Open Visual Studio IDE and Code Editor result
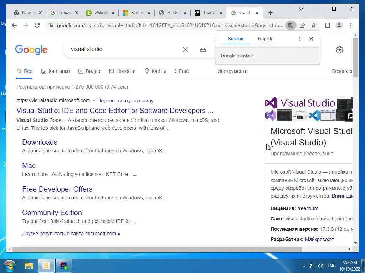Image resolution: width=365 pixels, height=273 pixels. pos(115,111)
